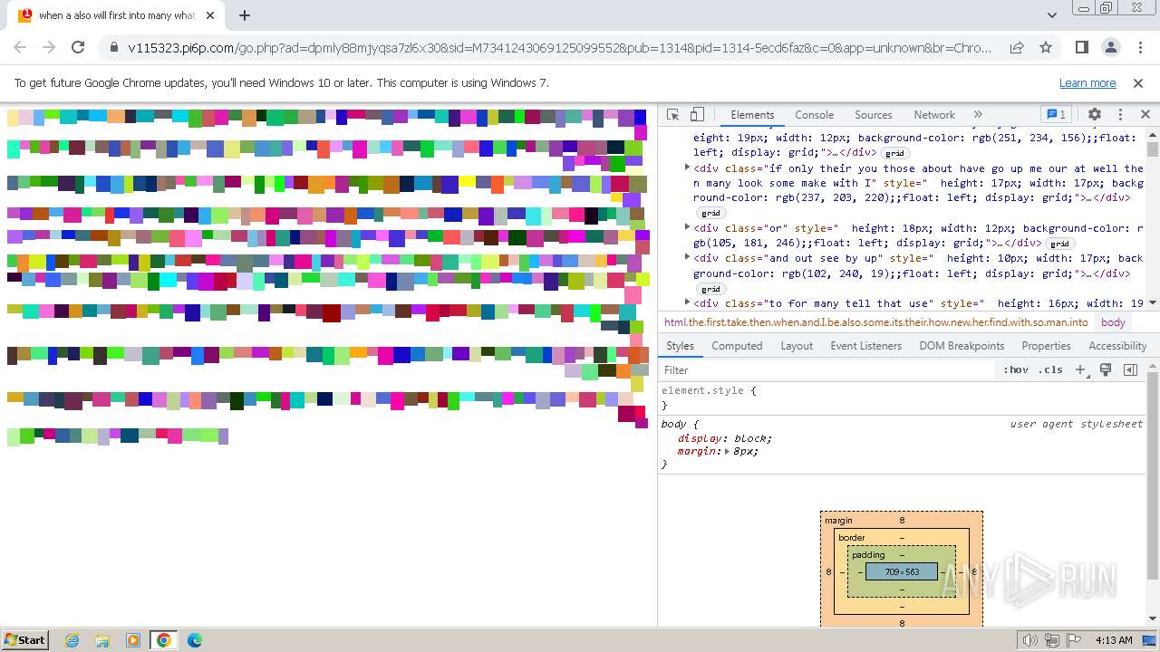The image size is (1160, 652).
Task: Switch to the Console tab
Action: pos(814,115)
